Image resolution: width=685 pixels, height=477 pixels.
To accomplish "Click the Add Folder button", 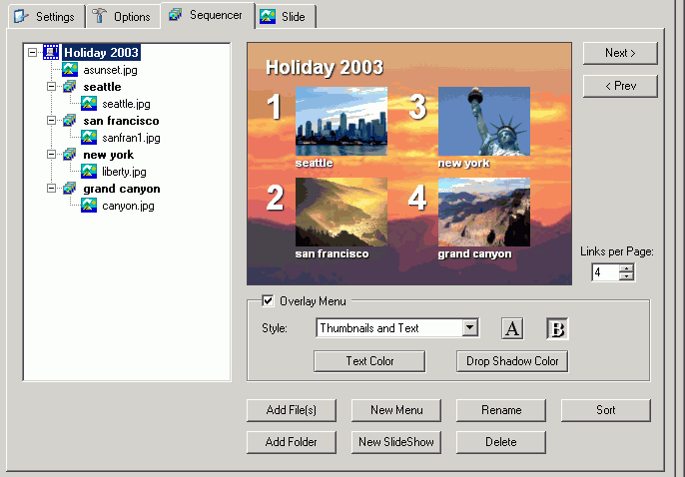I will 292,442.
